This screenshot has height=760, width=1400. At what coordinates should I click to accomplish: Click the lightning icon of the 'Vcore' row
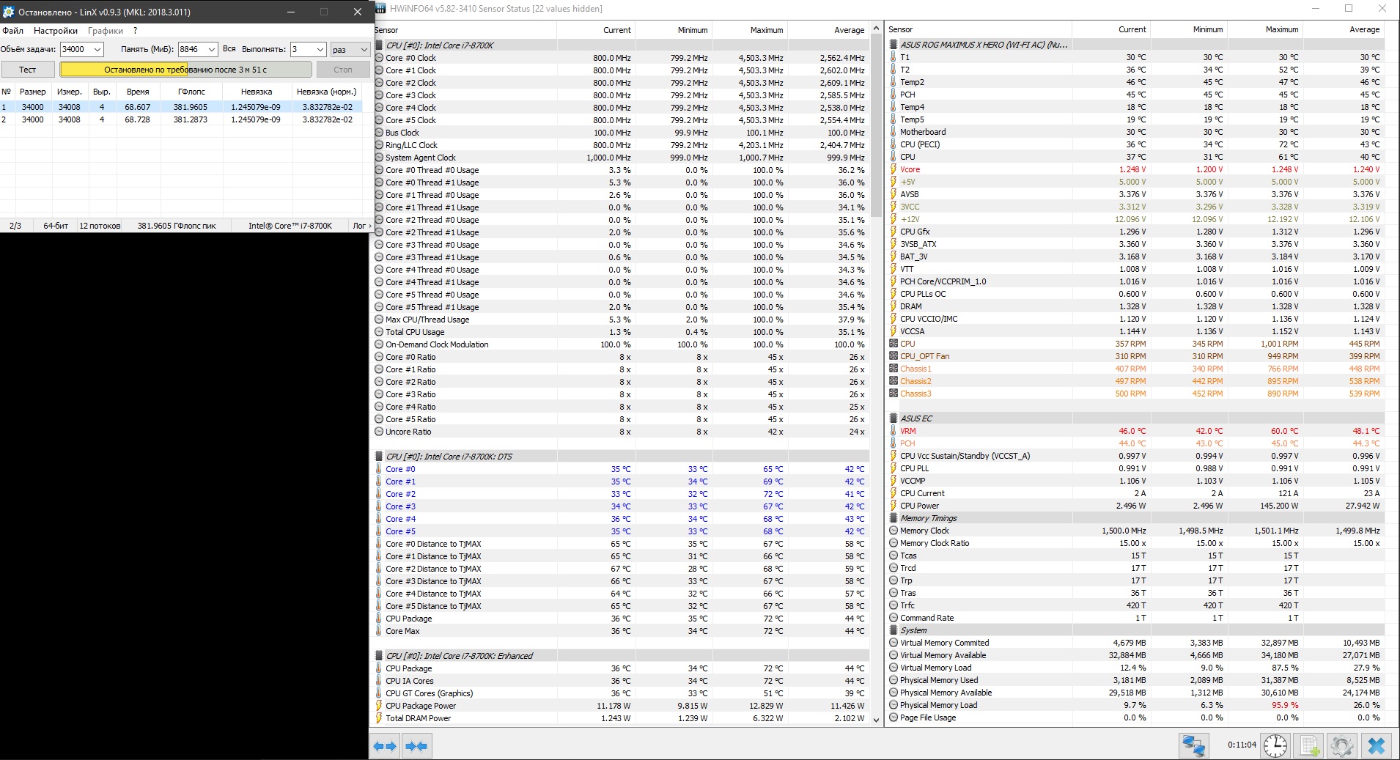[x=894, y=169]
